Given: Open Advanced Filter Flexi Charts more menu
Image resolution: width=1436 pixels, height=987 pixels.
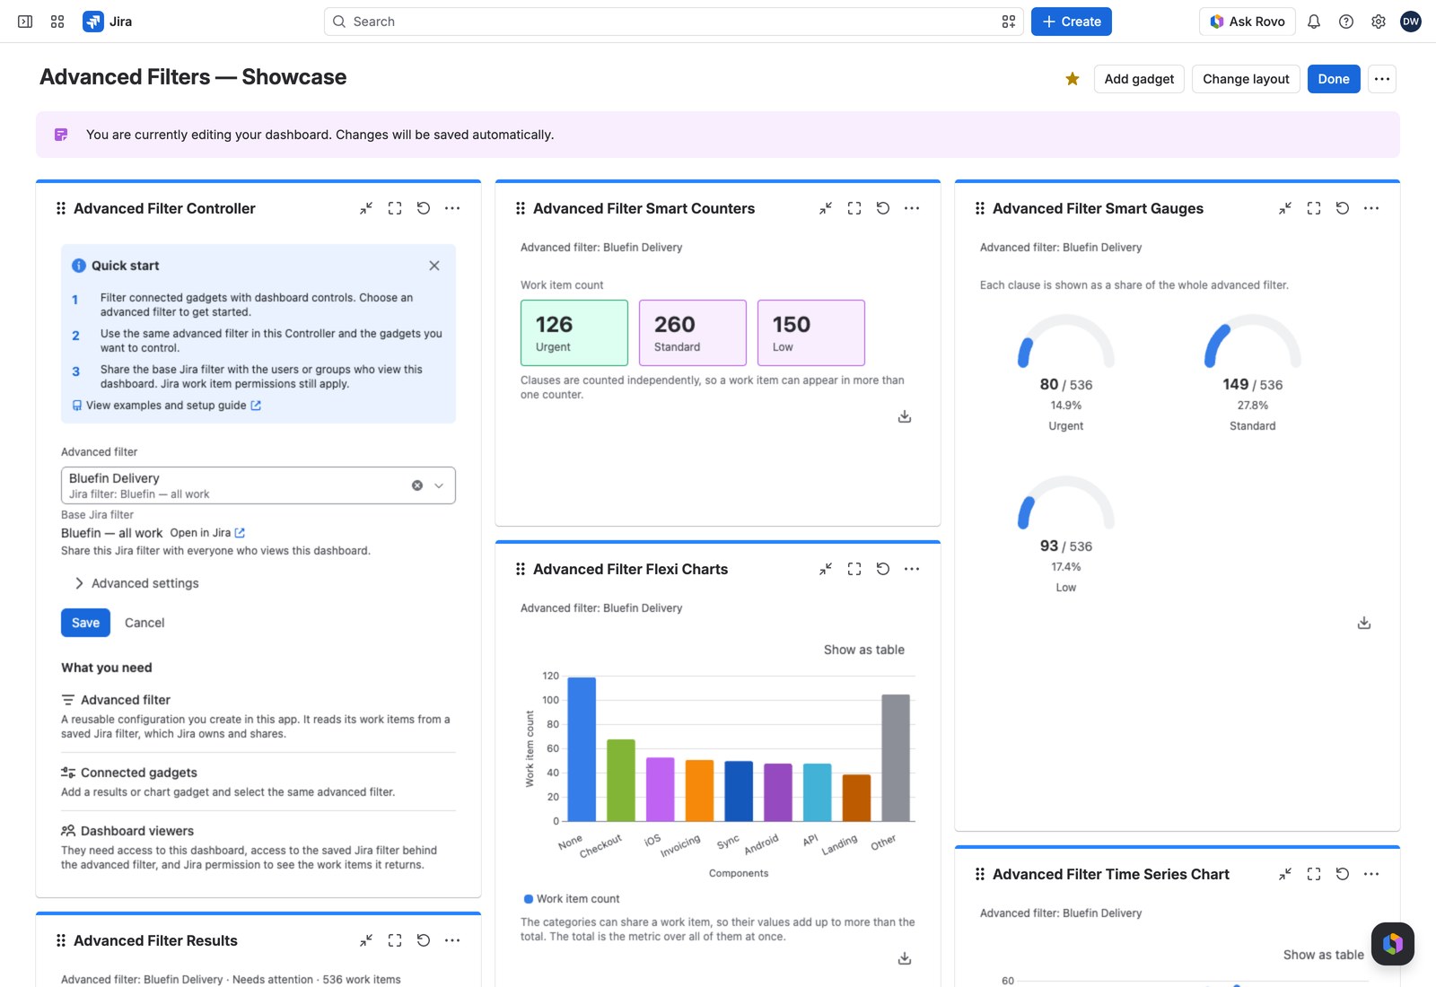Looking at the screenshot, I should [x=912, y=569].
